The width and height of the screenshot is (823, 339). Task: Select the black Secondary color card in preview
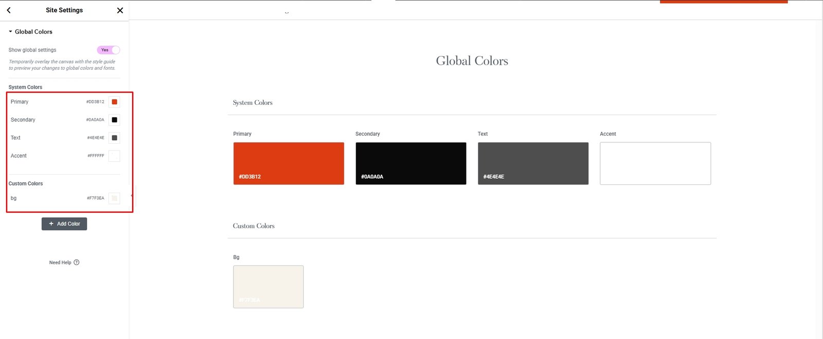[x=411, y=163]
